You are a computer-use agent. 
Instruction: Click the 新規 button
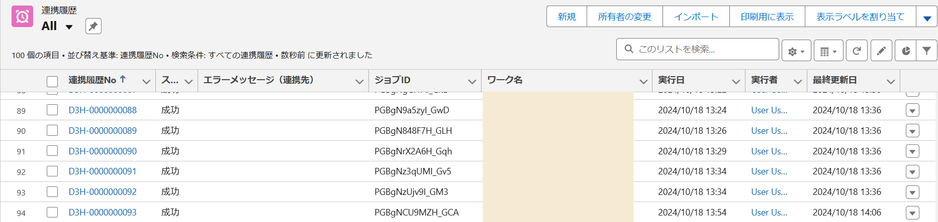click(567, 17)
